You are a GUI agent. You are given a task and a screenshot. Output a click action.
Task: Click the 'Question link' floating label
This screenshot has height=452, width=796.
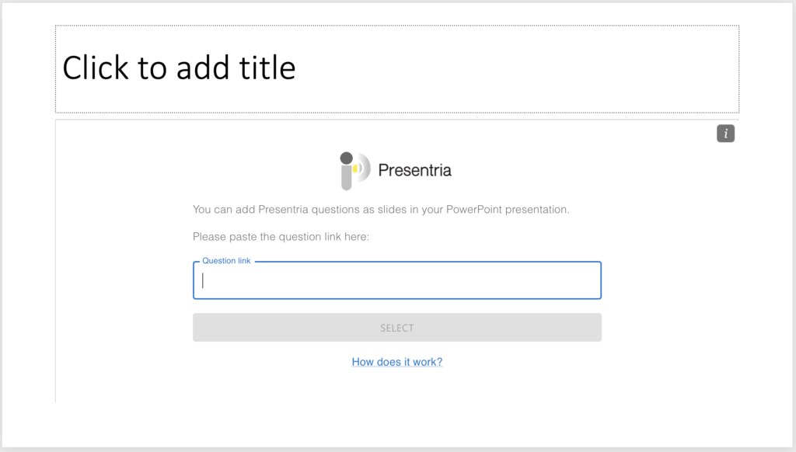(226, 261)
